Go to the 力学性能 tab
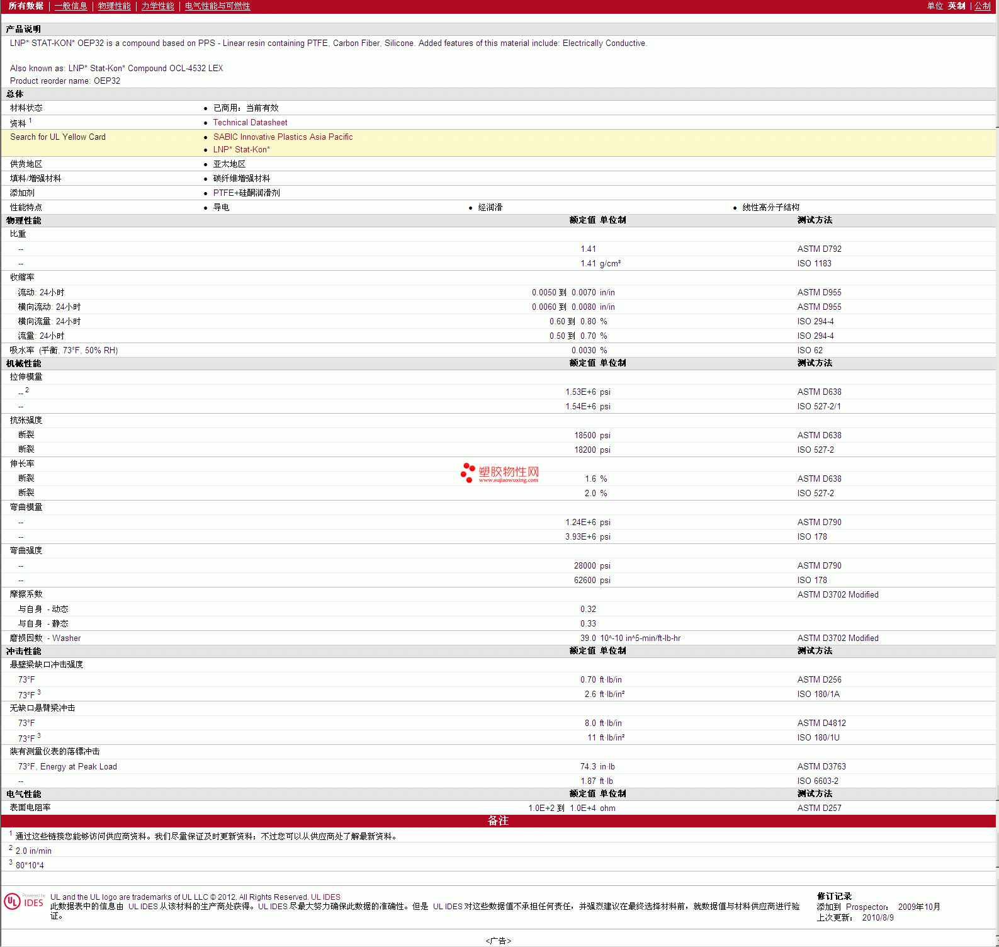 (158, 6)
